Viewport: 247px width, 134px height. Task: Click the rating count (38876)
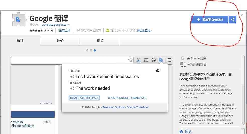48,31
